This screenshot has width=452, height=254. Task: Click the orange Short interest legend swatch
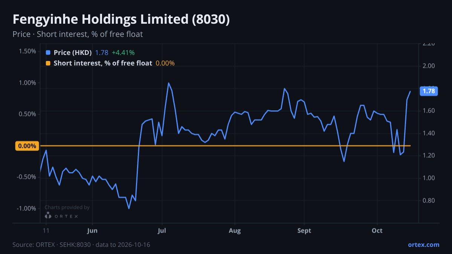[x=48, y=63]
